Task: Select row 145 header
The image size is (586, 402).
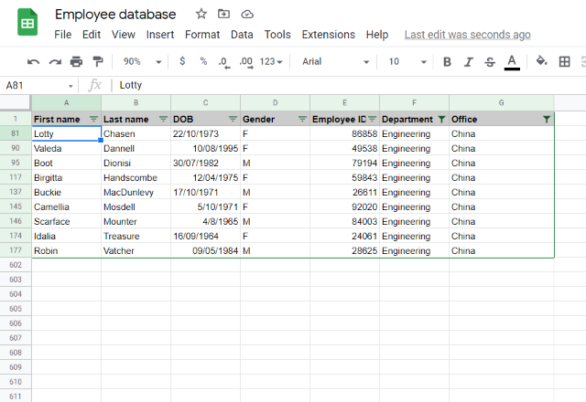Action: pyautogui.click(x=16, y=206)
